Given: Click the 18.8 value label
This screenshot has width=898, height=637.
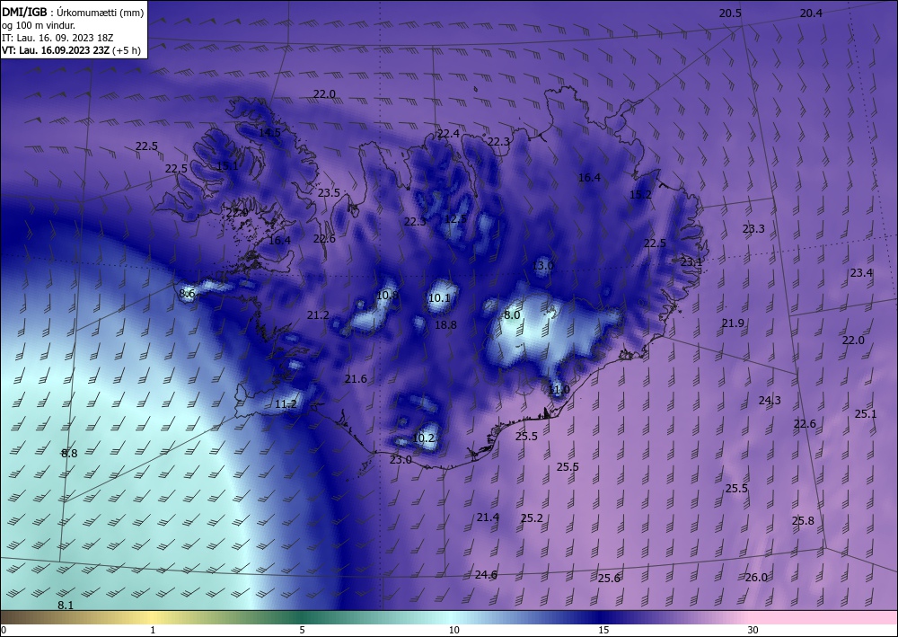Looking at the screenshot, I should 445,325.
